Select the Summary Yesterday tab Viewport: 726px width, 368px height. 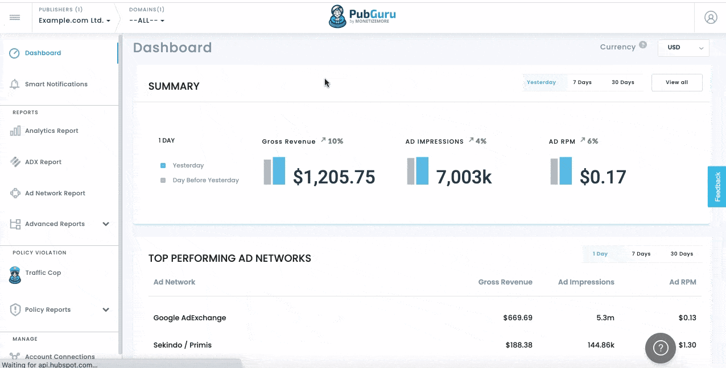tap(541, 82)
